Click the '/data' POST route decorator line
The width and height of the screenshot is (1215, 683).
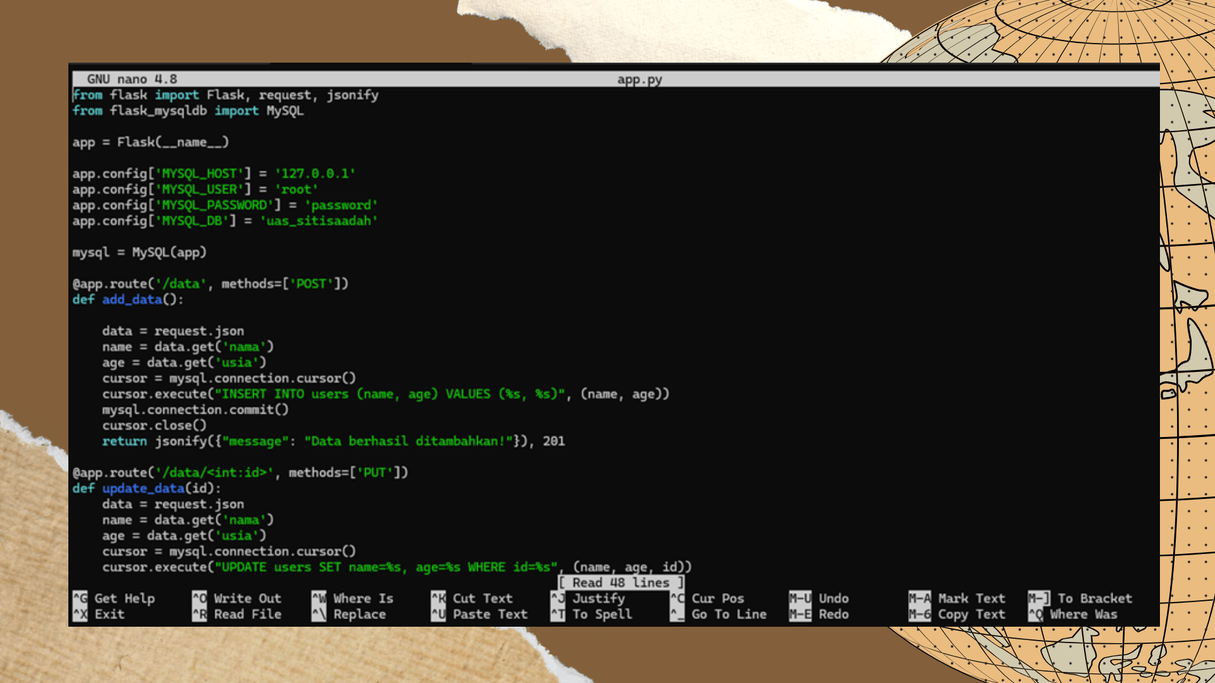(210, 284)
